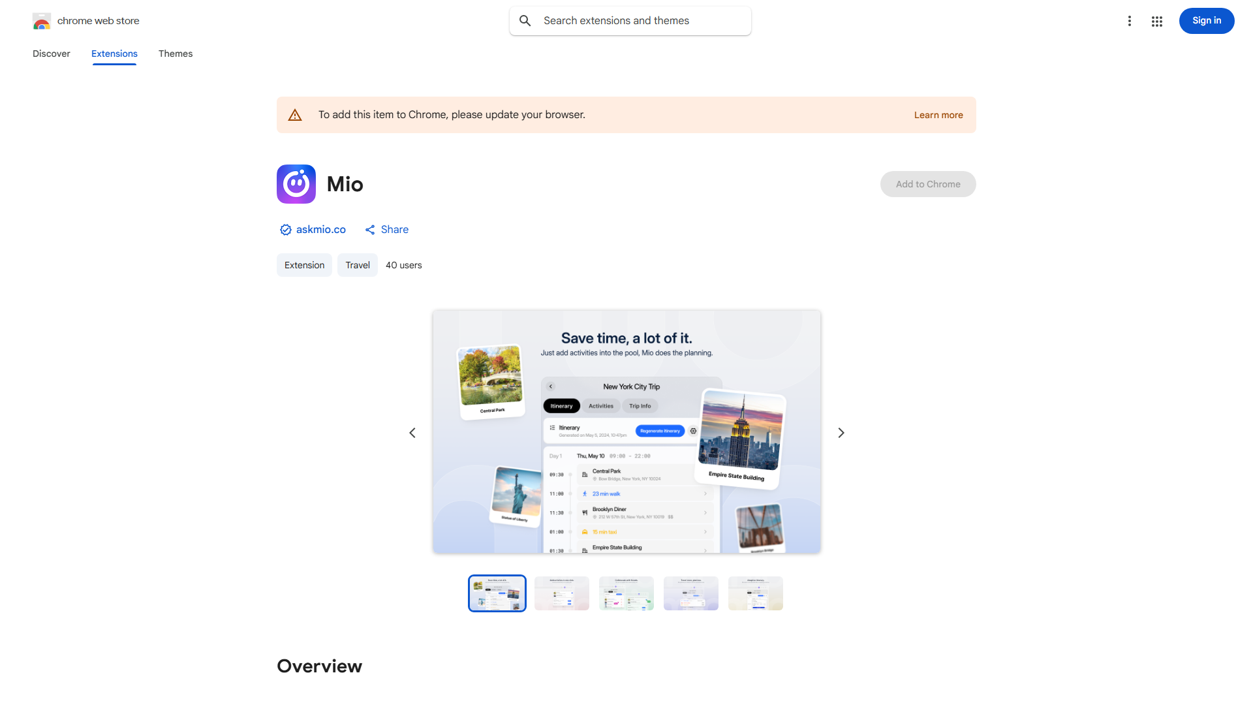This screenshot has width=1253, height=705.
Task: Click the Travel category chip
Action: click(357, 265)
